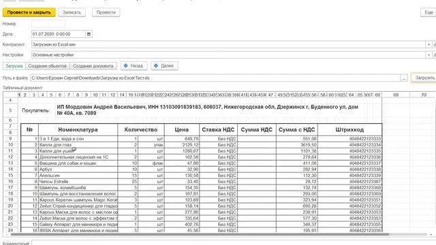This screenshot has height=245, width=436.
Task: Expand the Настройки dropdown arrow
Action: [429, 55]
